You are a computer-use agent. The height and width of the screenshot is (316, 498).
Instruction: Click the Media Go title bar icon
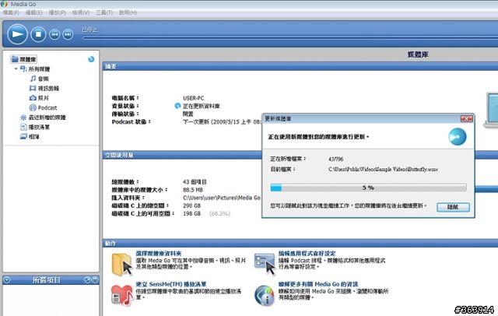5,4
